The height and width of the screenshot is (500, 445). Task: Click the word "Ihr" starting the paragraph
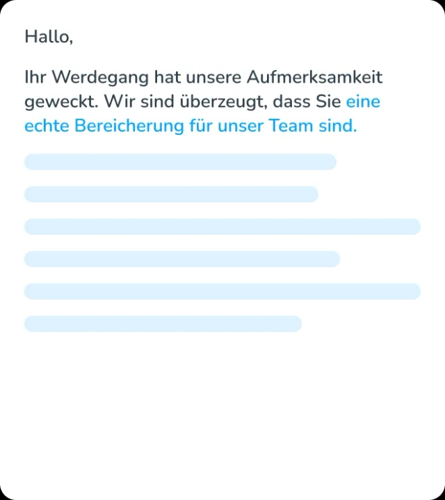[35, 77]
